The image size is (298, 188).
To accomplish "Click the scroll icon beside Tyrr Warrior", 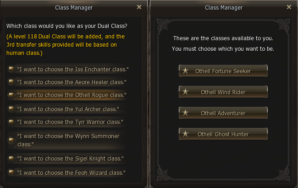I will (11, 122).
